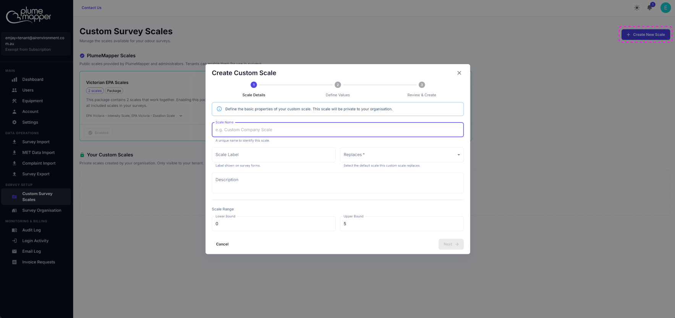Click the Next button in the dialog
Screen dimensions: 675x318
451,244
